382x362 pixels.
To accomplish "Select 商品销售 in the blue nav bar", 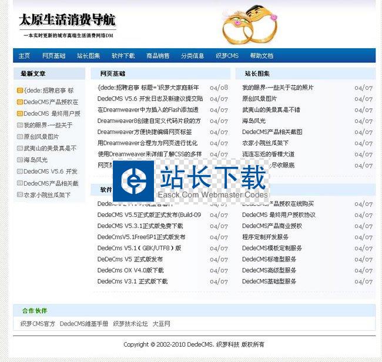I will click(158, 56).
